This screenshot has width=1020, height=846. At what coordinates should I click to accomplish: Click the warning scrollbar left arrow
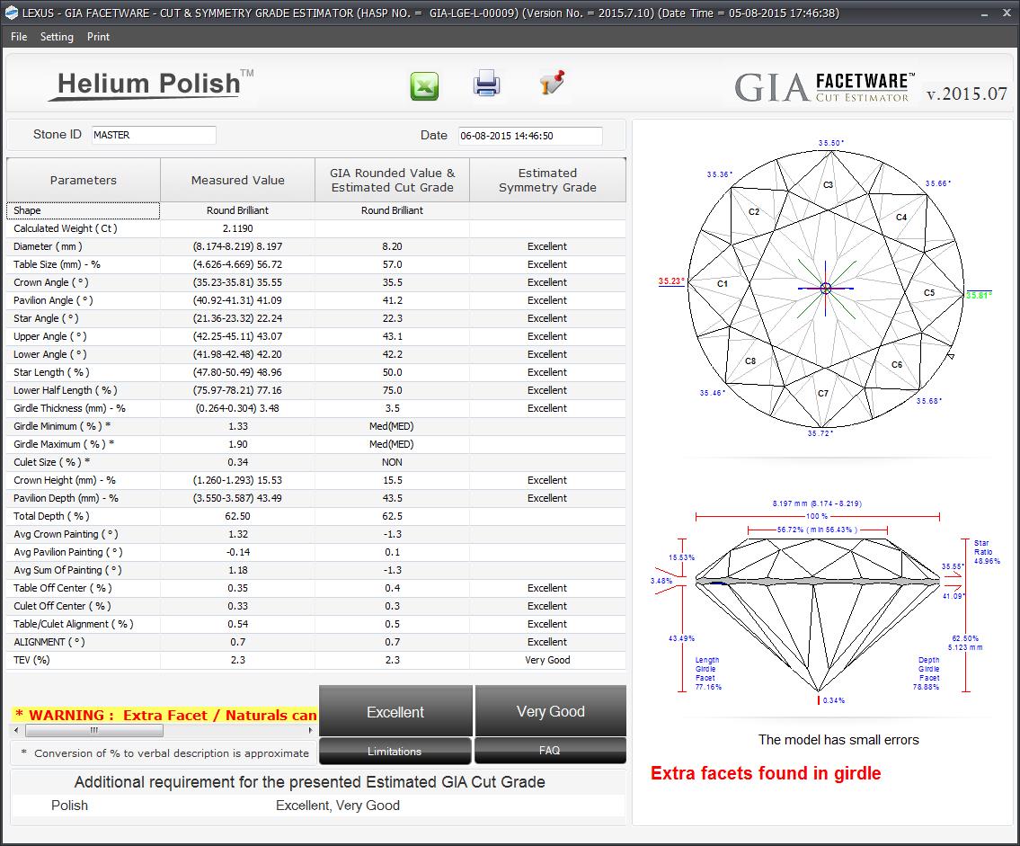tap(16, 730)
